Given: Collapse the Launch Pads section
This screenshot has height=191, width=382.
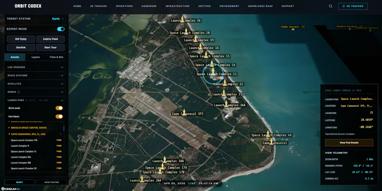Looking at the screenshot, I should tap(36, 100).
